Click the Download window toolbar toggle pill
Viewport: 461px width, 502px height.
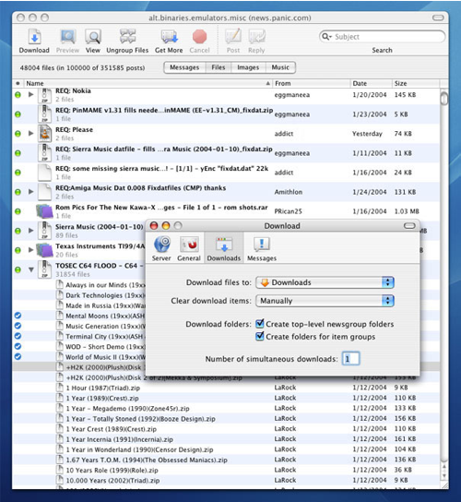409,226
